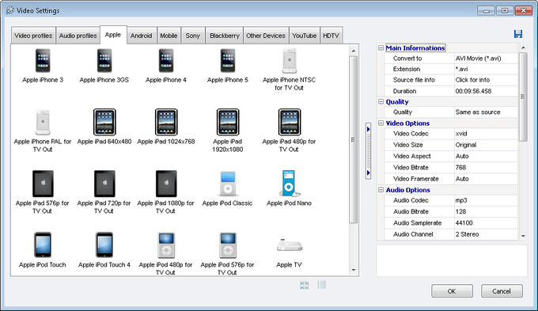Select the Apple iPhone 3GS profile icon
The height and width of the screenshot is (311, 538).
[104, 61]
